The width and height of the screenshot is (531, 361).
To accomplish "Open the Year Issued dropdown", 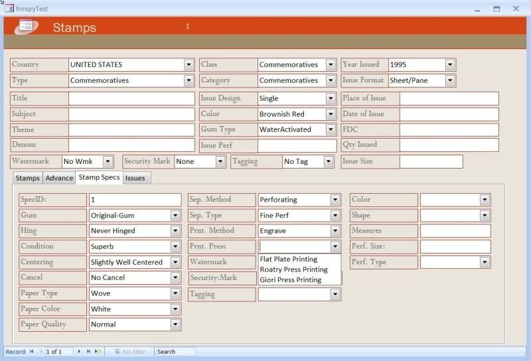I will (450, 64).
